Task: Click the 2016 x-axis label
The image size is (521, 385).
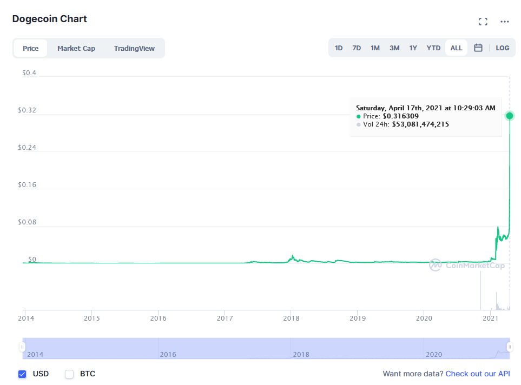Action: pos(158,318)
